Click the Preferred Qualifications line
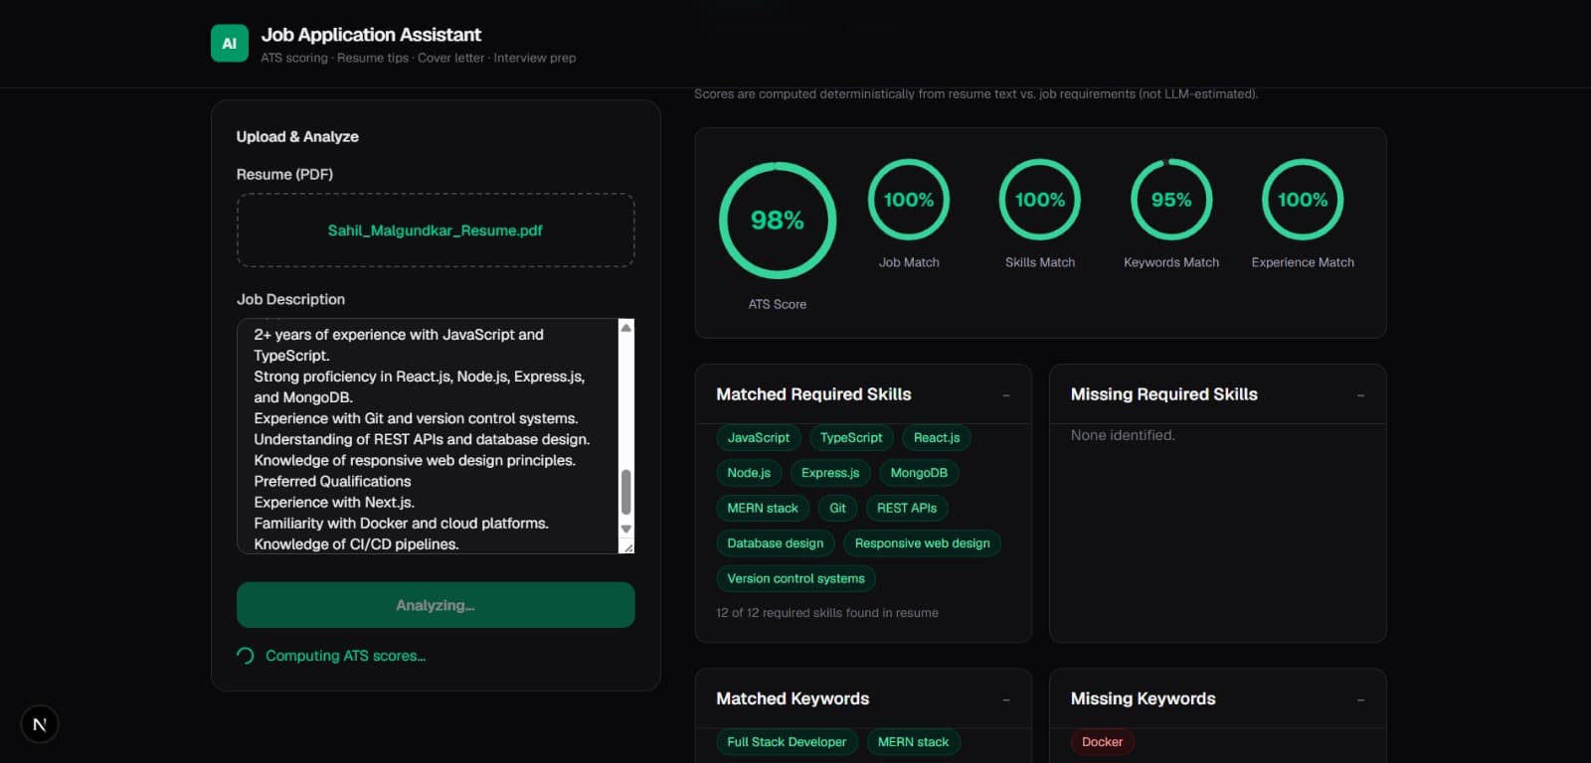The height and width of the screenshot is (763, 1591). tap(332, 482)
